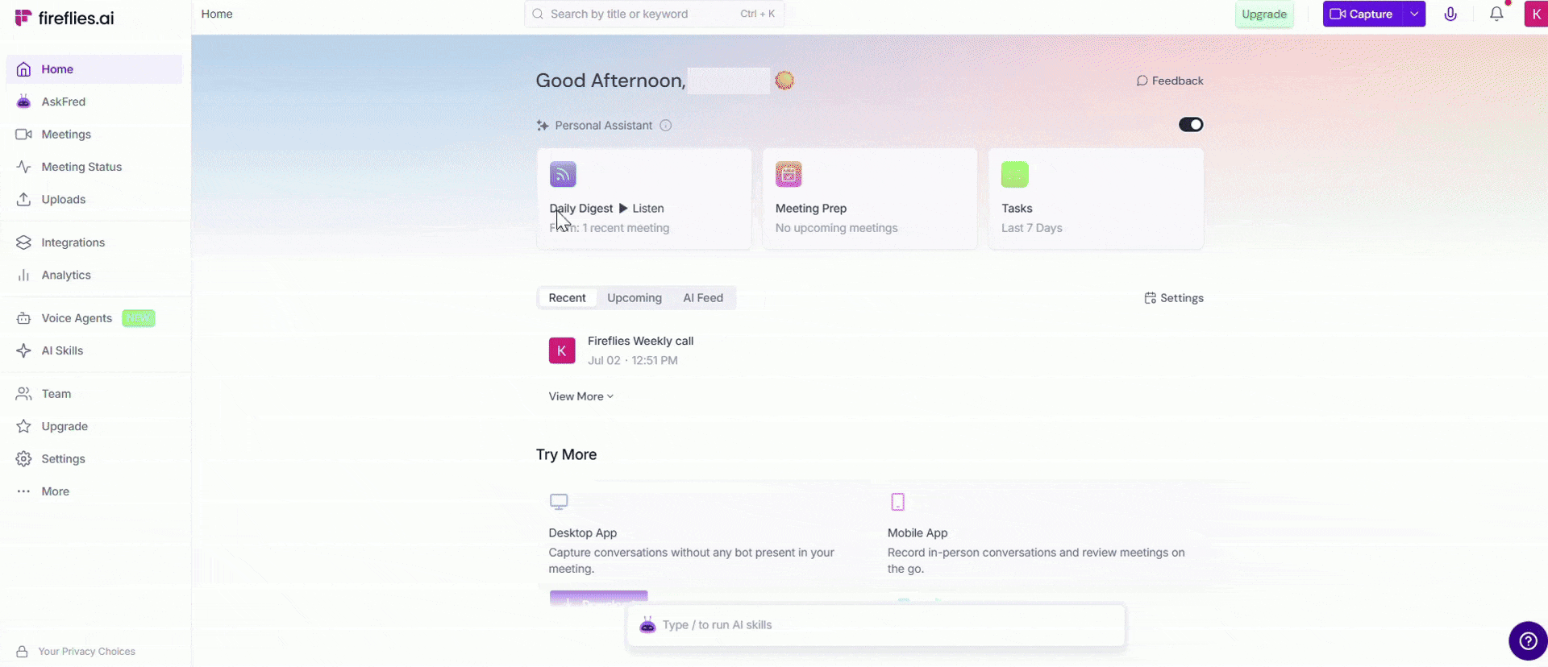Viewport: 1548px width, 667px height.
Task: Click the Home breadcrumb in top bar
Action: [217, 14]
